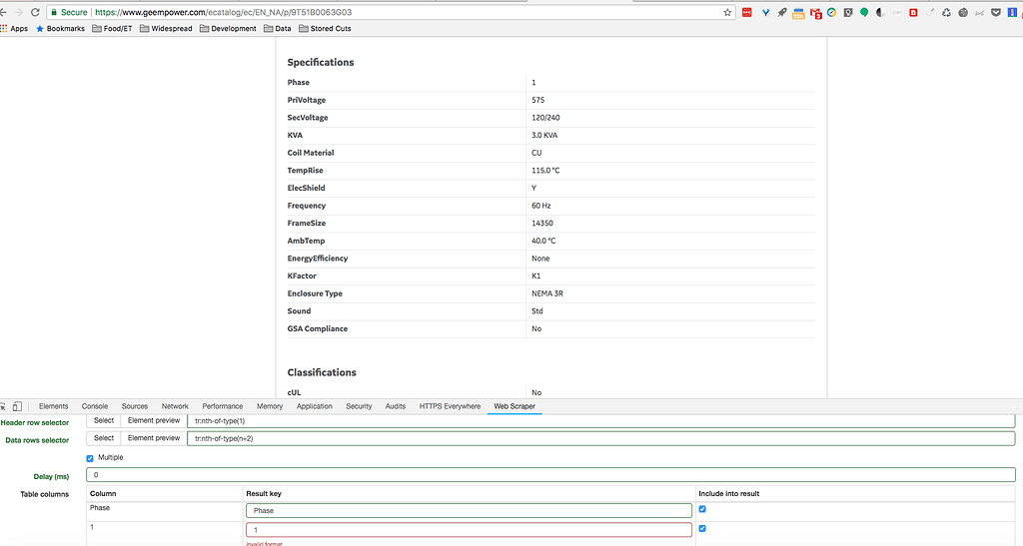Open the Food/ET bookmarks folder
The image size is (1023, 546).
[x=112, y=29]
